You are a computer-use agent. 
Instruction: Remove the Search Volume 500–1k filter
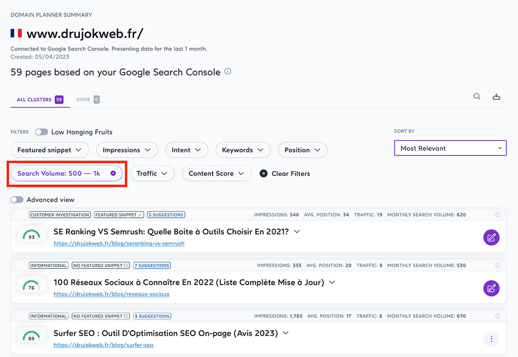pyautogui.click(x=113, y=173)
